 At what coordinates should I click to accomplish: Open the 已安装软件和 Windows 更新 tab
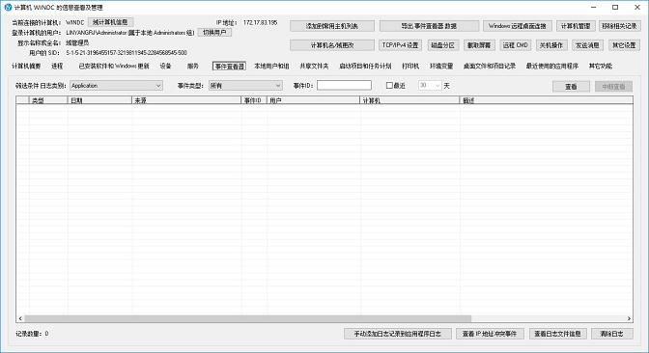114,67
